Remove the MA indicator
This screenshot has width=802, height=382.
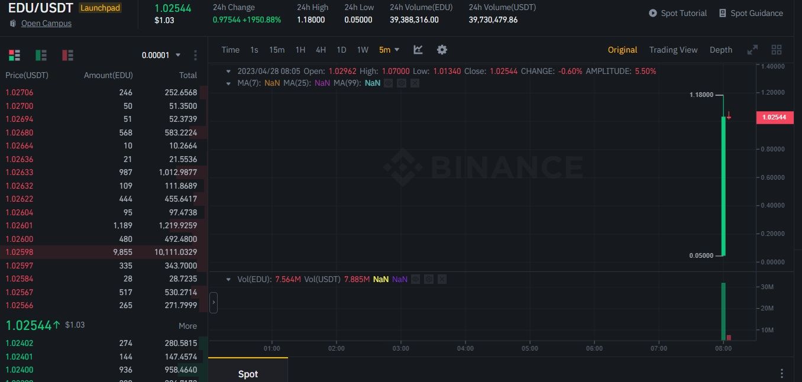pos(415,83)
